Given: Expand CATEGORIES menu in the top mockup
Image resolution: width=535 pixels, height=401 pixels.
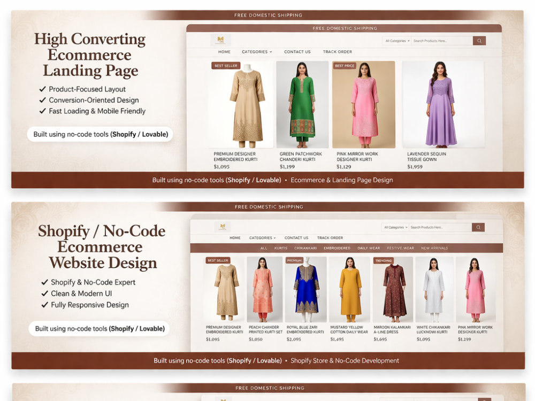Looking at the screenshot, I should tap(257, 52).
